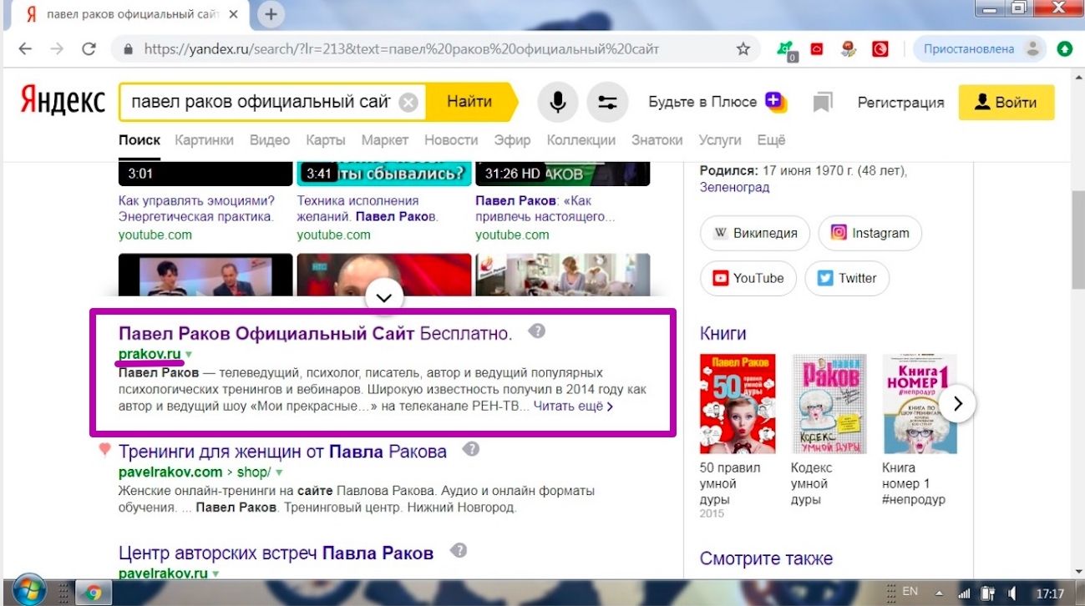Open Тренинги для женщин от Павла Ракова
Screen dimensions: 1085x606
(282, 452)
